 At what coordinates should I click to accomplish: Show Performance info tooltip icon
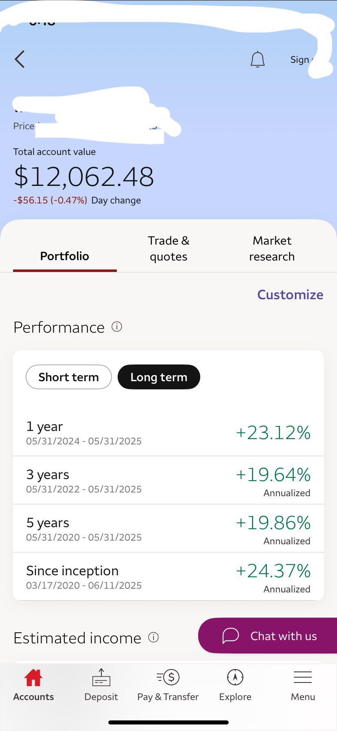point(117,327)
